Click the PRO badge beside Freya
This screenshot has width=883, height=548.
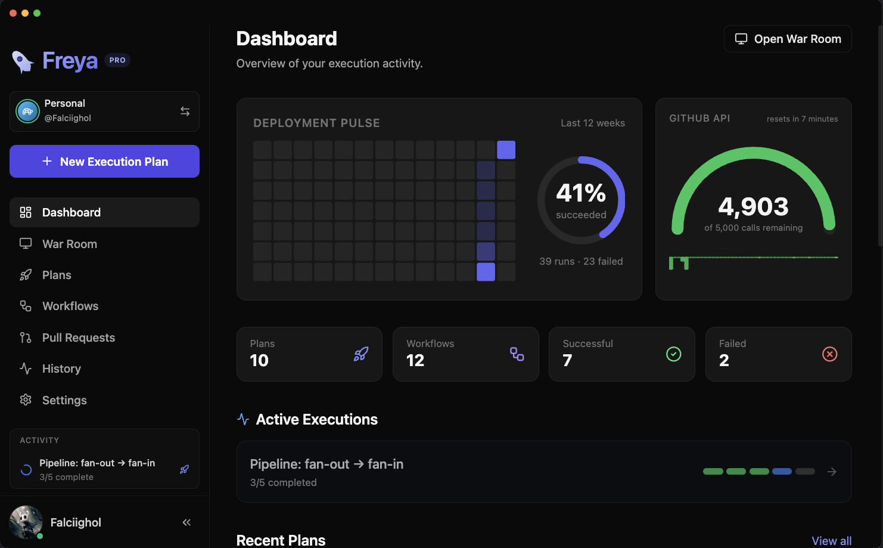point(117,60)
